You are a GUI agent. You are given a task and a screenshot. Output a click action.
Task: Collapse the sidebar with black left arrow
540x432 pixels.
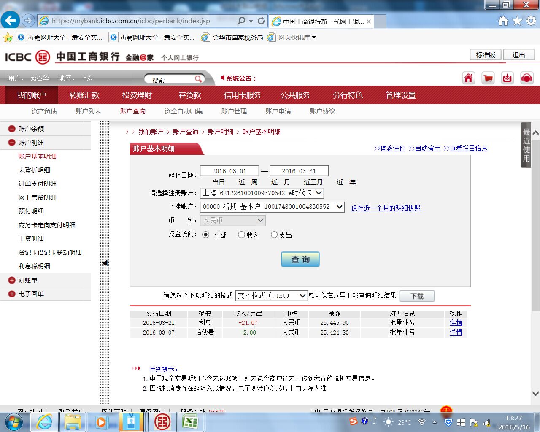pyautogui.click(x=105, y=263)
